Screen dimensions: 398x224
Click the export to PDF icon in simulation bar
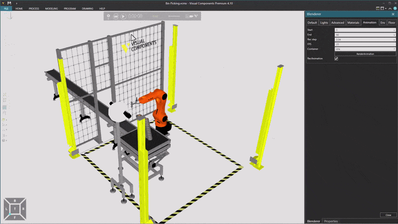click(187, 16)
